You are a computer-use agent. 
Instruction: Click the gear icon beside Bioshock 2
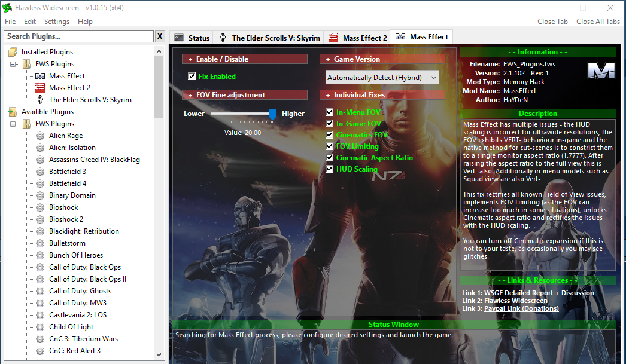[40, 219]
